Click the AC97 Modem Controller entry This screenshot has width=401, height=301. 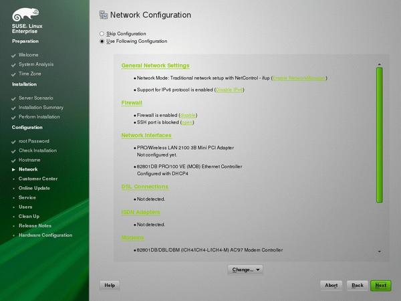coord(209,250)
